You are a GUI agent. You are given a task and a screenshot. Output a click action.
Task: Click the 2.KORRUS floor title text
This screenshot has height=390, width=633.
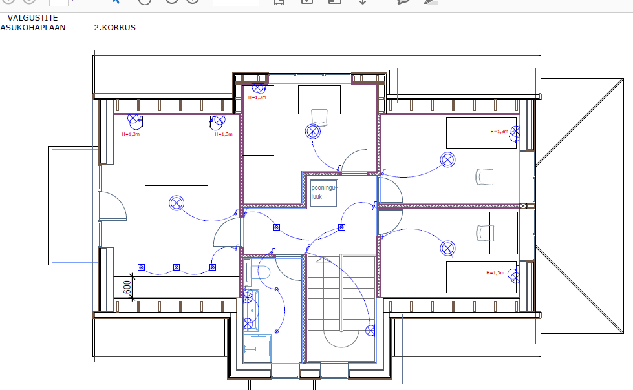(x=114, y=28)
